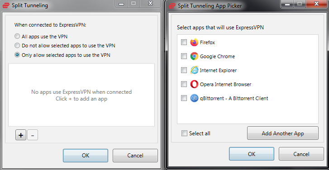Select 'All apps use the VPN' option

point(17,36)
